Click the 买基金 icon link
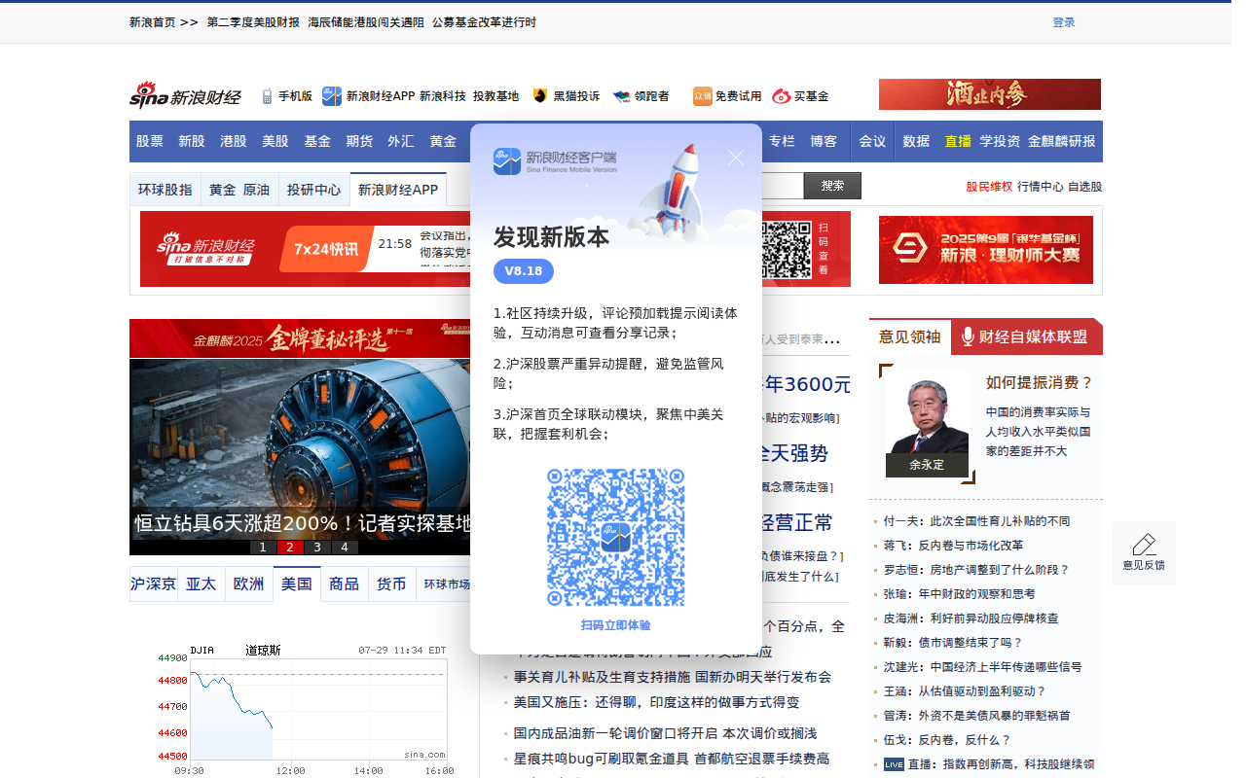The image size is (1246, 778). coord(781,96)
